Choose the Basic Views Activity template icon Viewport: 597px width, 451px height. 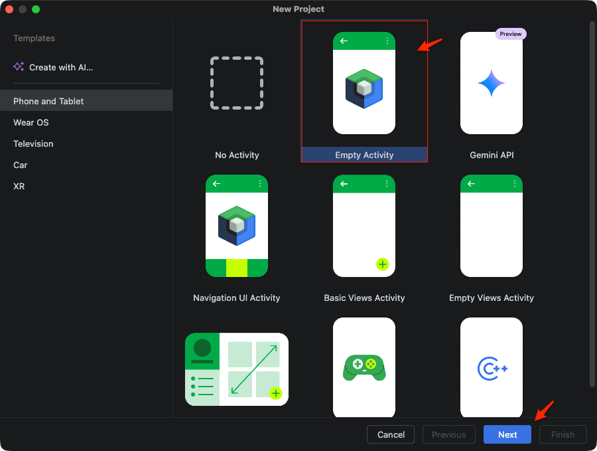pyautogui.click(x=364, y=226)
